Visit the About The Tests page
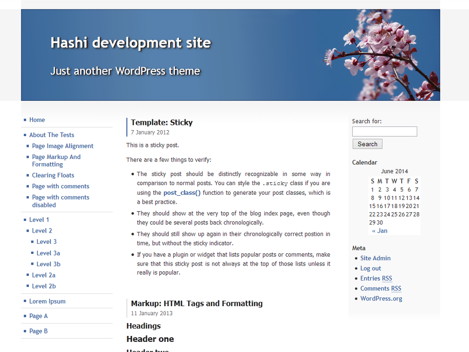 pyautogui.click(x=51, y=134)
